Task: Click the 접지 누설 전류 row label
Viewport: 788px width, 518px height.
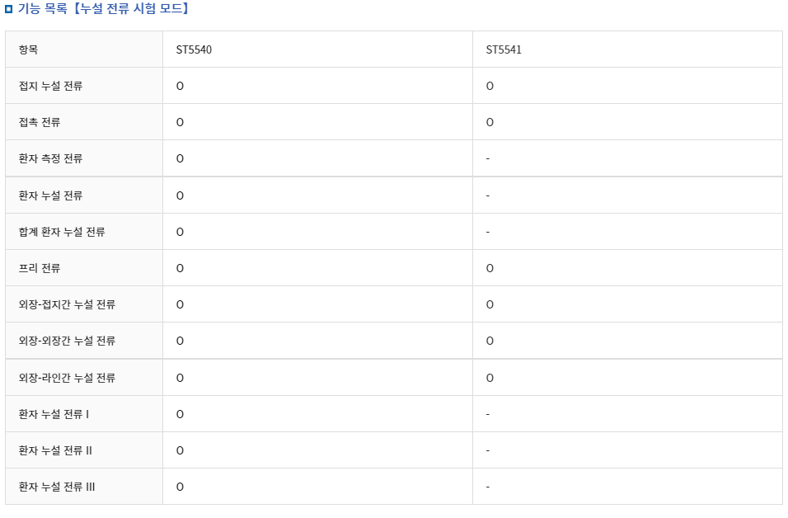Action: 50,86
